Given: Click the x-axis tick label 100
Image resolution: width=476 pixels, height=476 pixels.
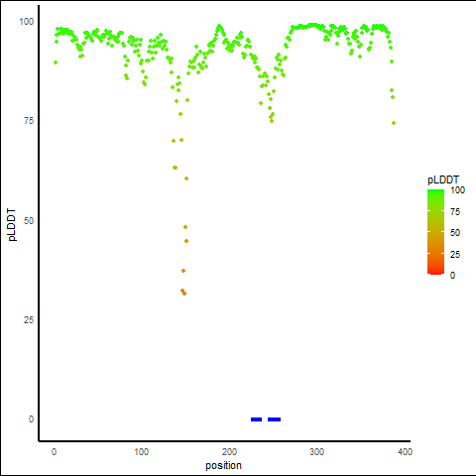Looking at the screenshot, I should 141,451.
